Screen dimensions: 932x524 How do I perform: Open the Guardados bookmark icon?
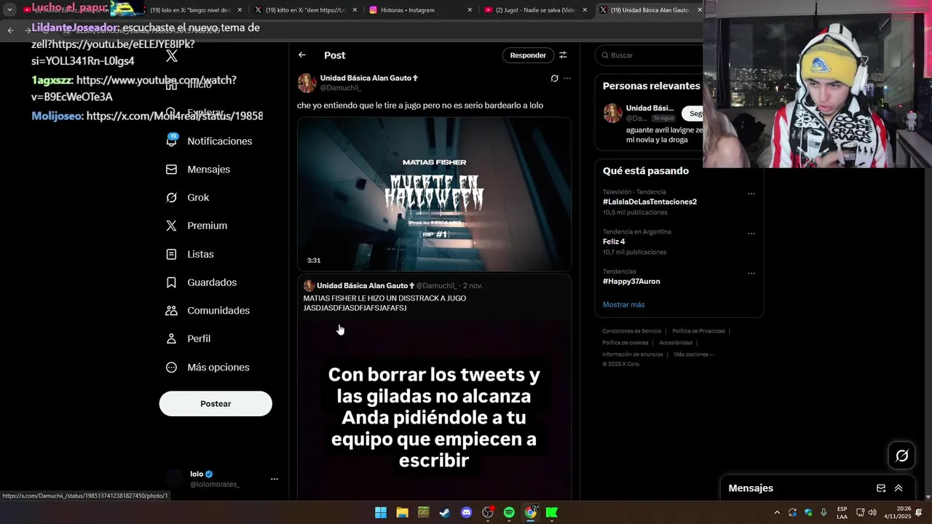click(x=171, y=282)
